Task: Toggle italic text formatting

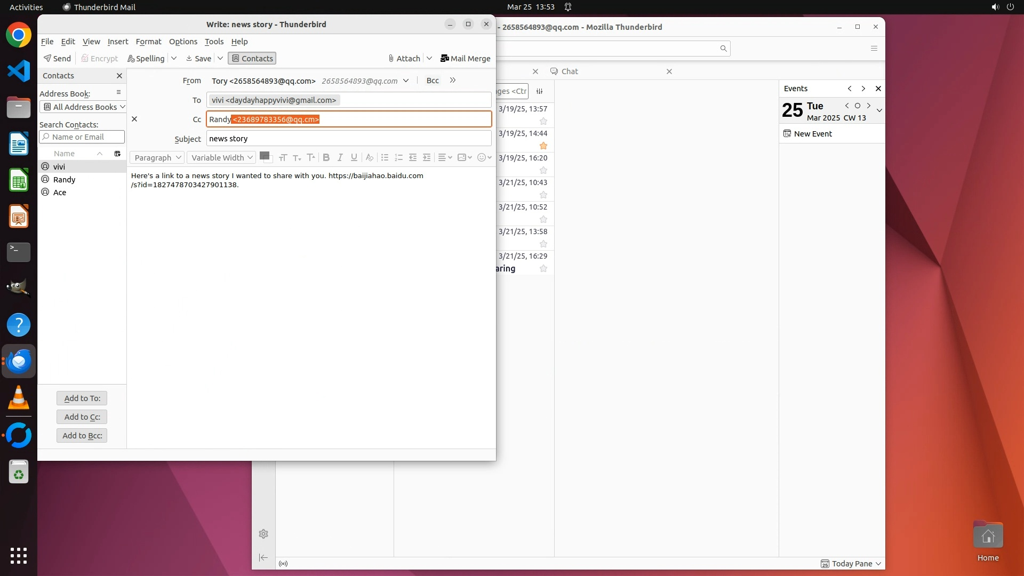Action: 340,157
